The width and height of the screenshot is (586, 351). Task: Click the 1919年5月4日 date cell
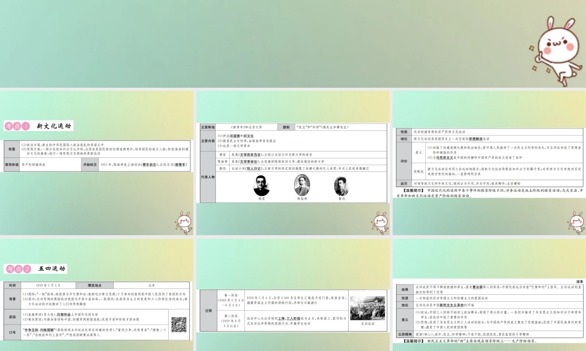(48, 285)
